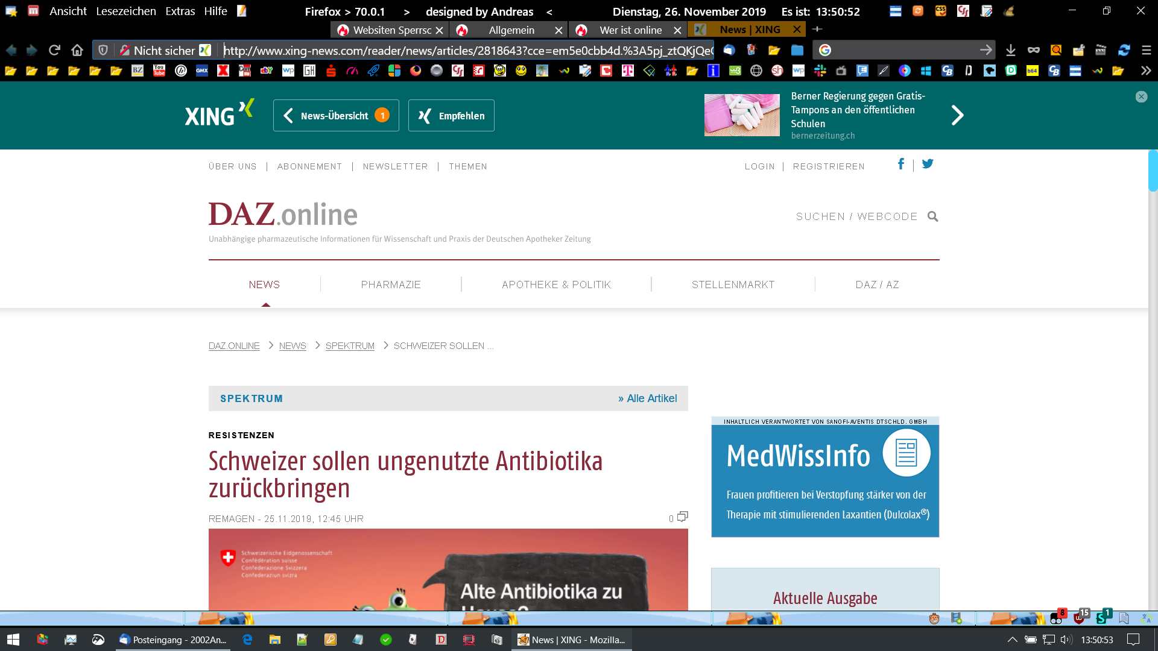Click the Firefox reload page icon
This screenshot has width=1158, height=651.
point(54,50)
